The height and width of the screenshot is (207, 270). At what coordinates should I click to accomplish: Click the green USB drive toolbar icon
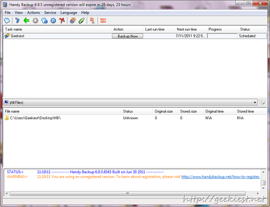click(x=82, y=20)
